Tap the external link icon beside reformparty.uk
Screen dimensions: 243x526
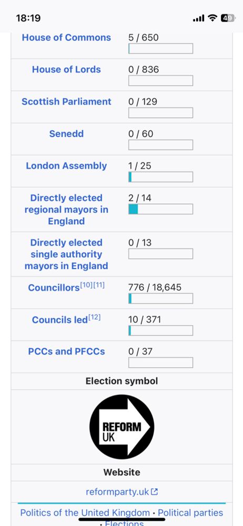(155, 492)
